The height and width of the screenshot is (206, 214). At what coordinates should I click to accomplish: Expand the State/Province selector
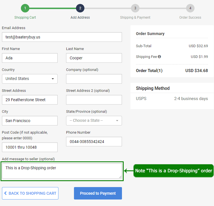[x=94, y=121]
